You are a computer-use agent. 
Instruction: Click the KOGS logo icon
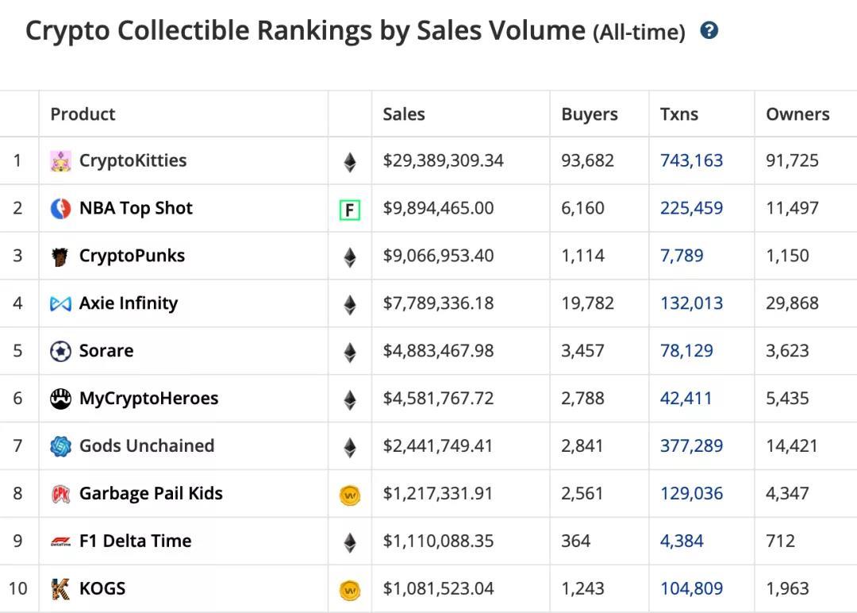60,589
